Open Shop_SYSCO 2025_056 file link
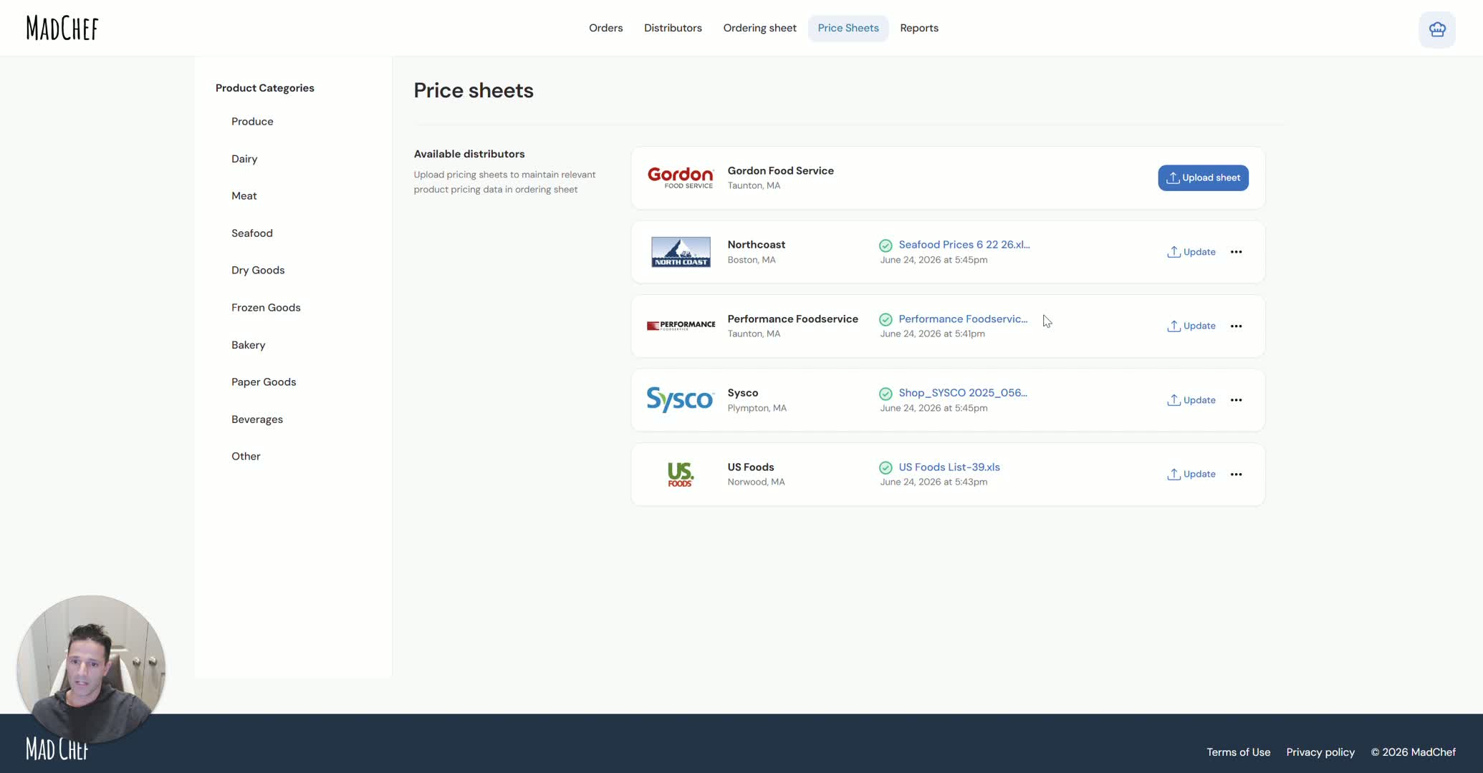 (x=963, y=392)
